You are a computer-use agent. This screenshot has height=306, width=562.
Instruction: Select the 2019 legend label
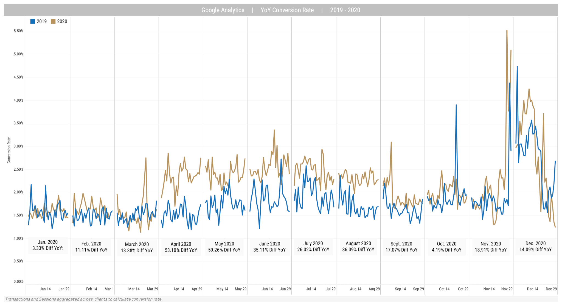(42, 21)
